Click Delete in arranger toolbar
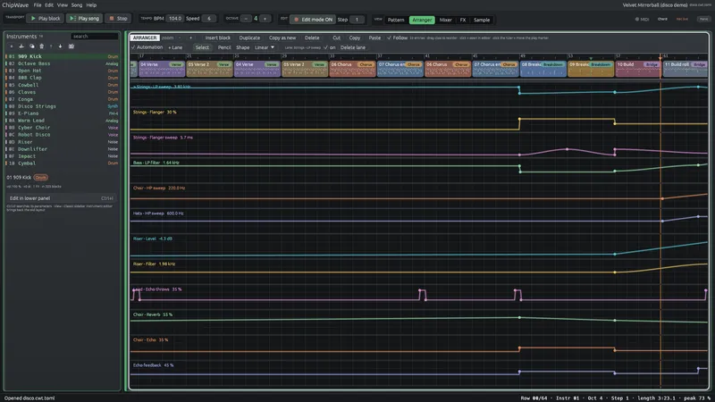 click(x=312, y=38)
